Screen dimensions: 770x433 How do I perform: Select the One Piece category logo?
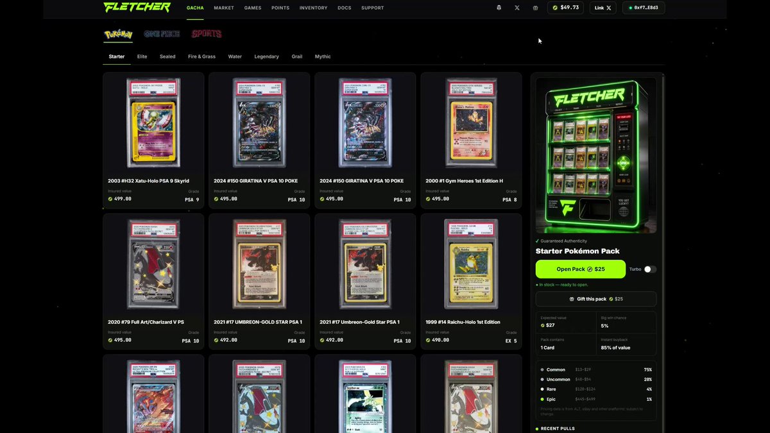162,34
